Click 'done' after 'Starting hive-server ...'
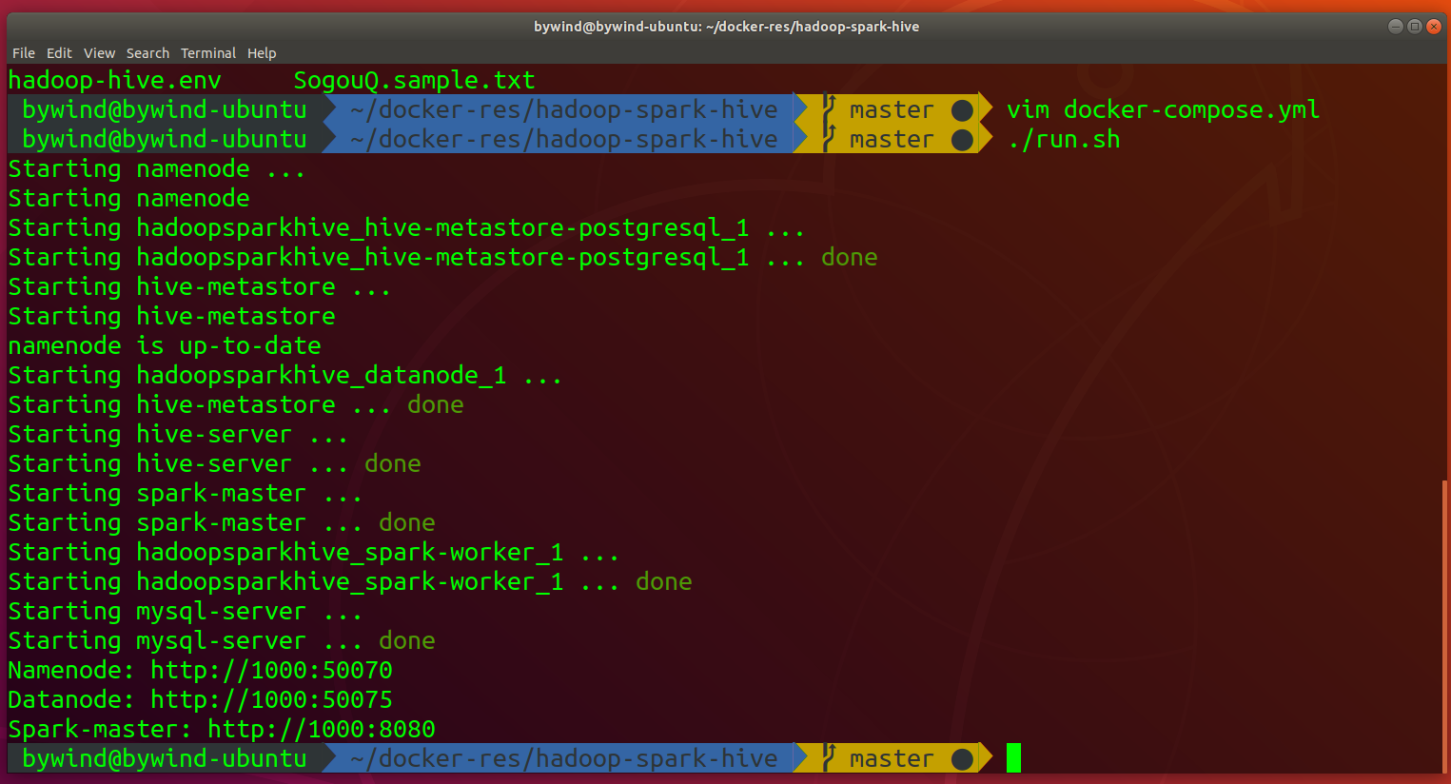This screenshot has height=784, width=1451. [393, 464]
